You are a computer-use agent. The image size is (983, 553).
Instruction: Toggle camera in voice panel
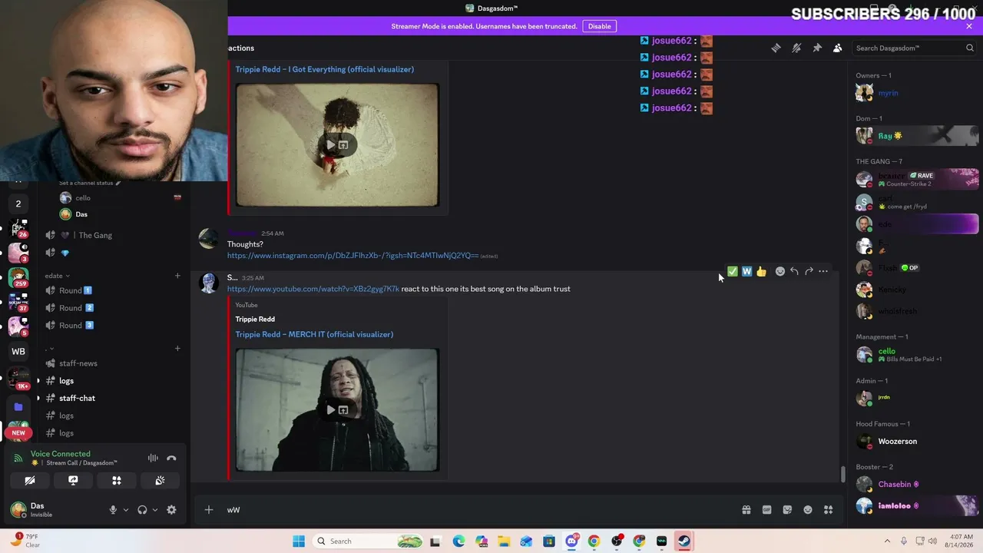[x=30, y=480]
